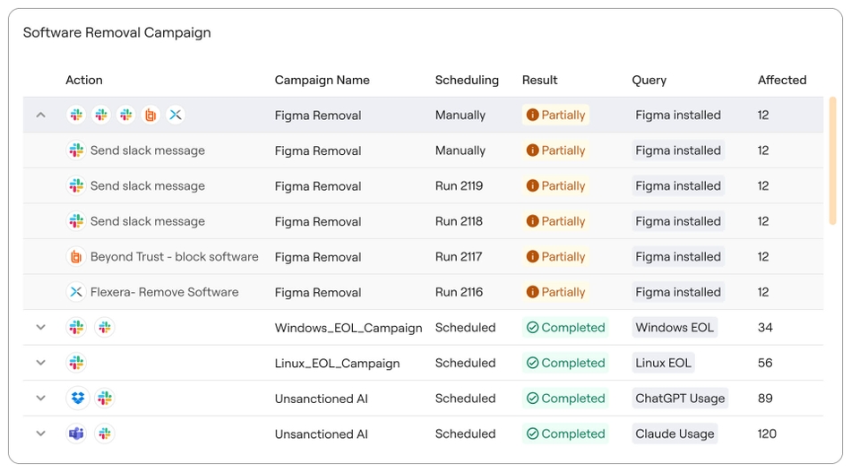
Task: Sort by the Affected column header
Action: 781,80
